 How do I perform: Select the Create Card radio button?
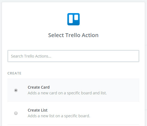[16, 90]
